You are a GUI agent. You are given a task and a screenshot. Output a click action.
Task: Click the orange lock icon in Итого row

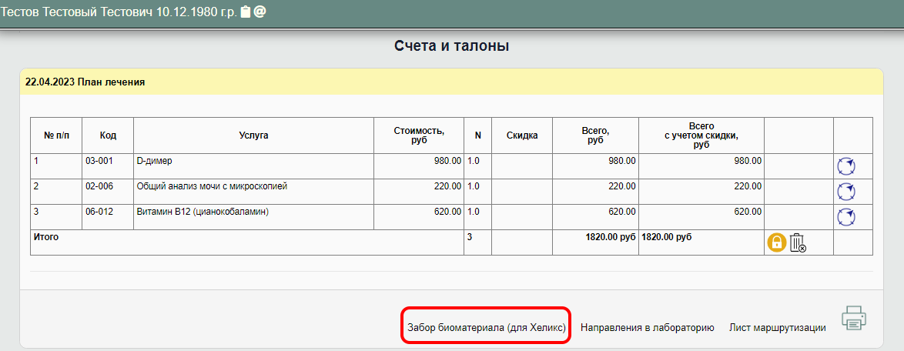click(776, 242)
